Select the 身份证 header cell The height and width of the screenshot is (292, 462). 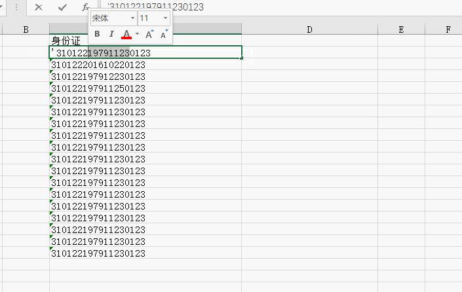click(x=66, y=41)
